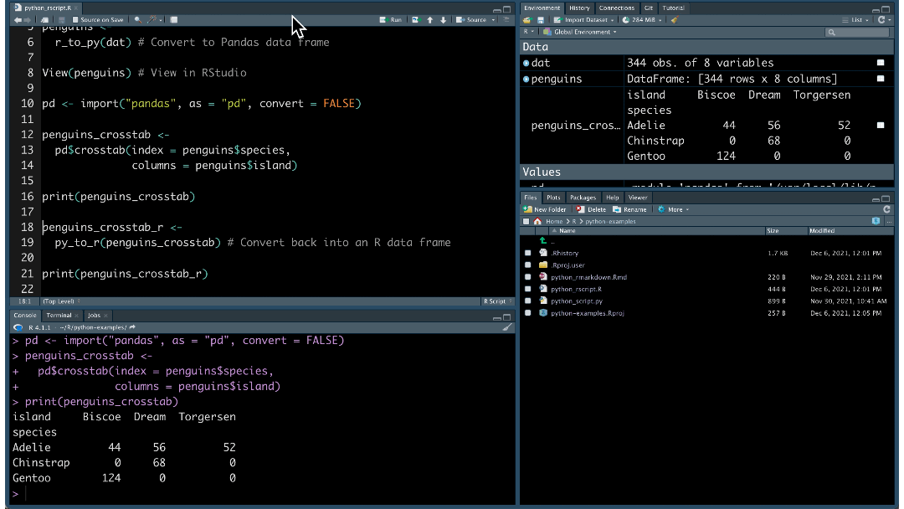Create a New Folder in the Files pane

click(x=545, y=209)
